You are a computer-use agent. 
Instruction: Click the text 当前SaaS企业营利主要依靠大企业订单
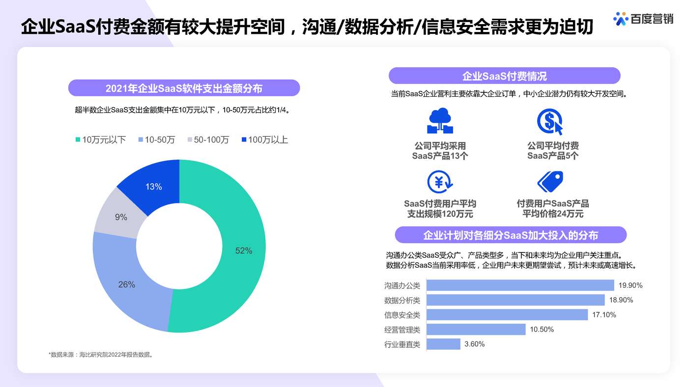(x=453, y=93)
